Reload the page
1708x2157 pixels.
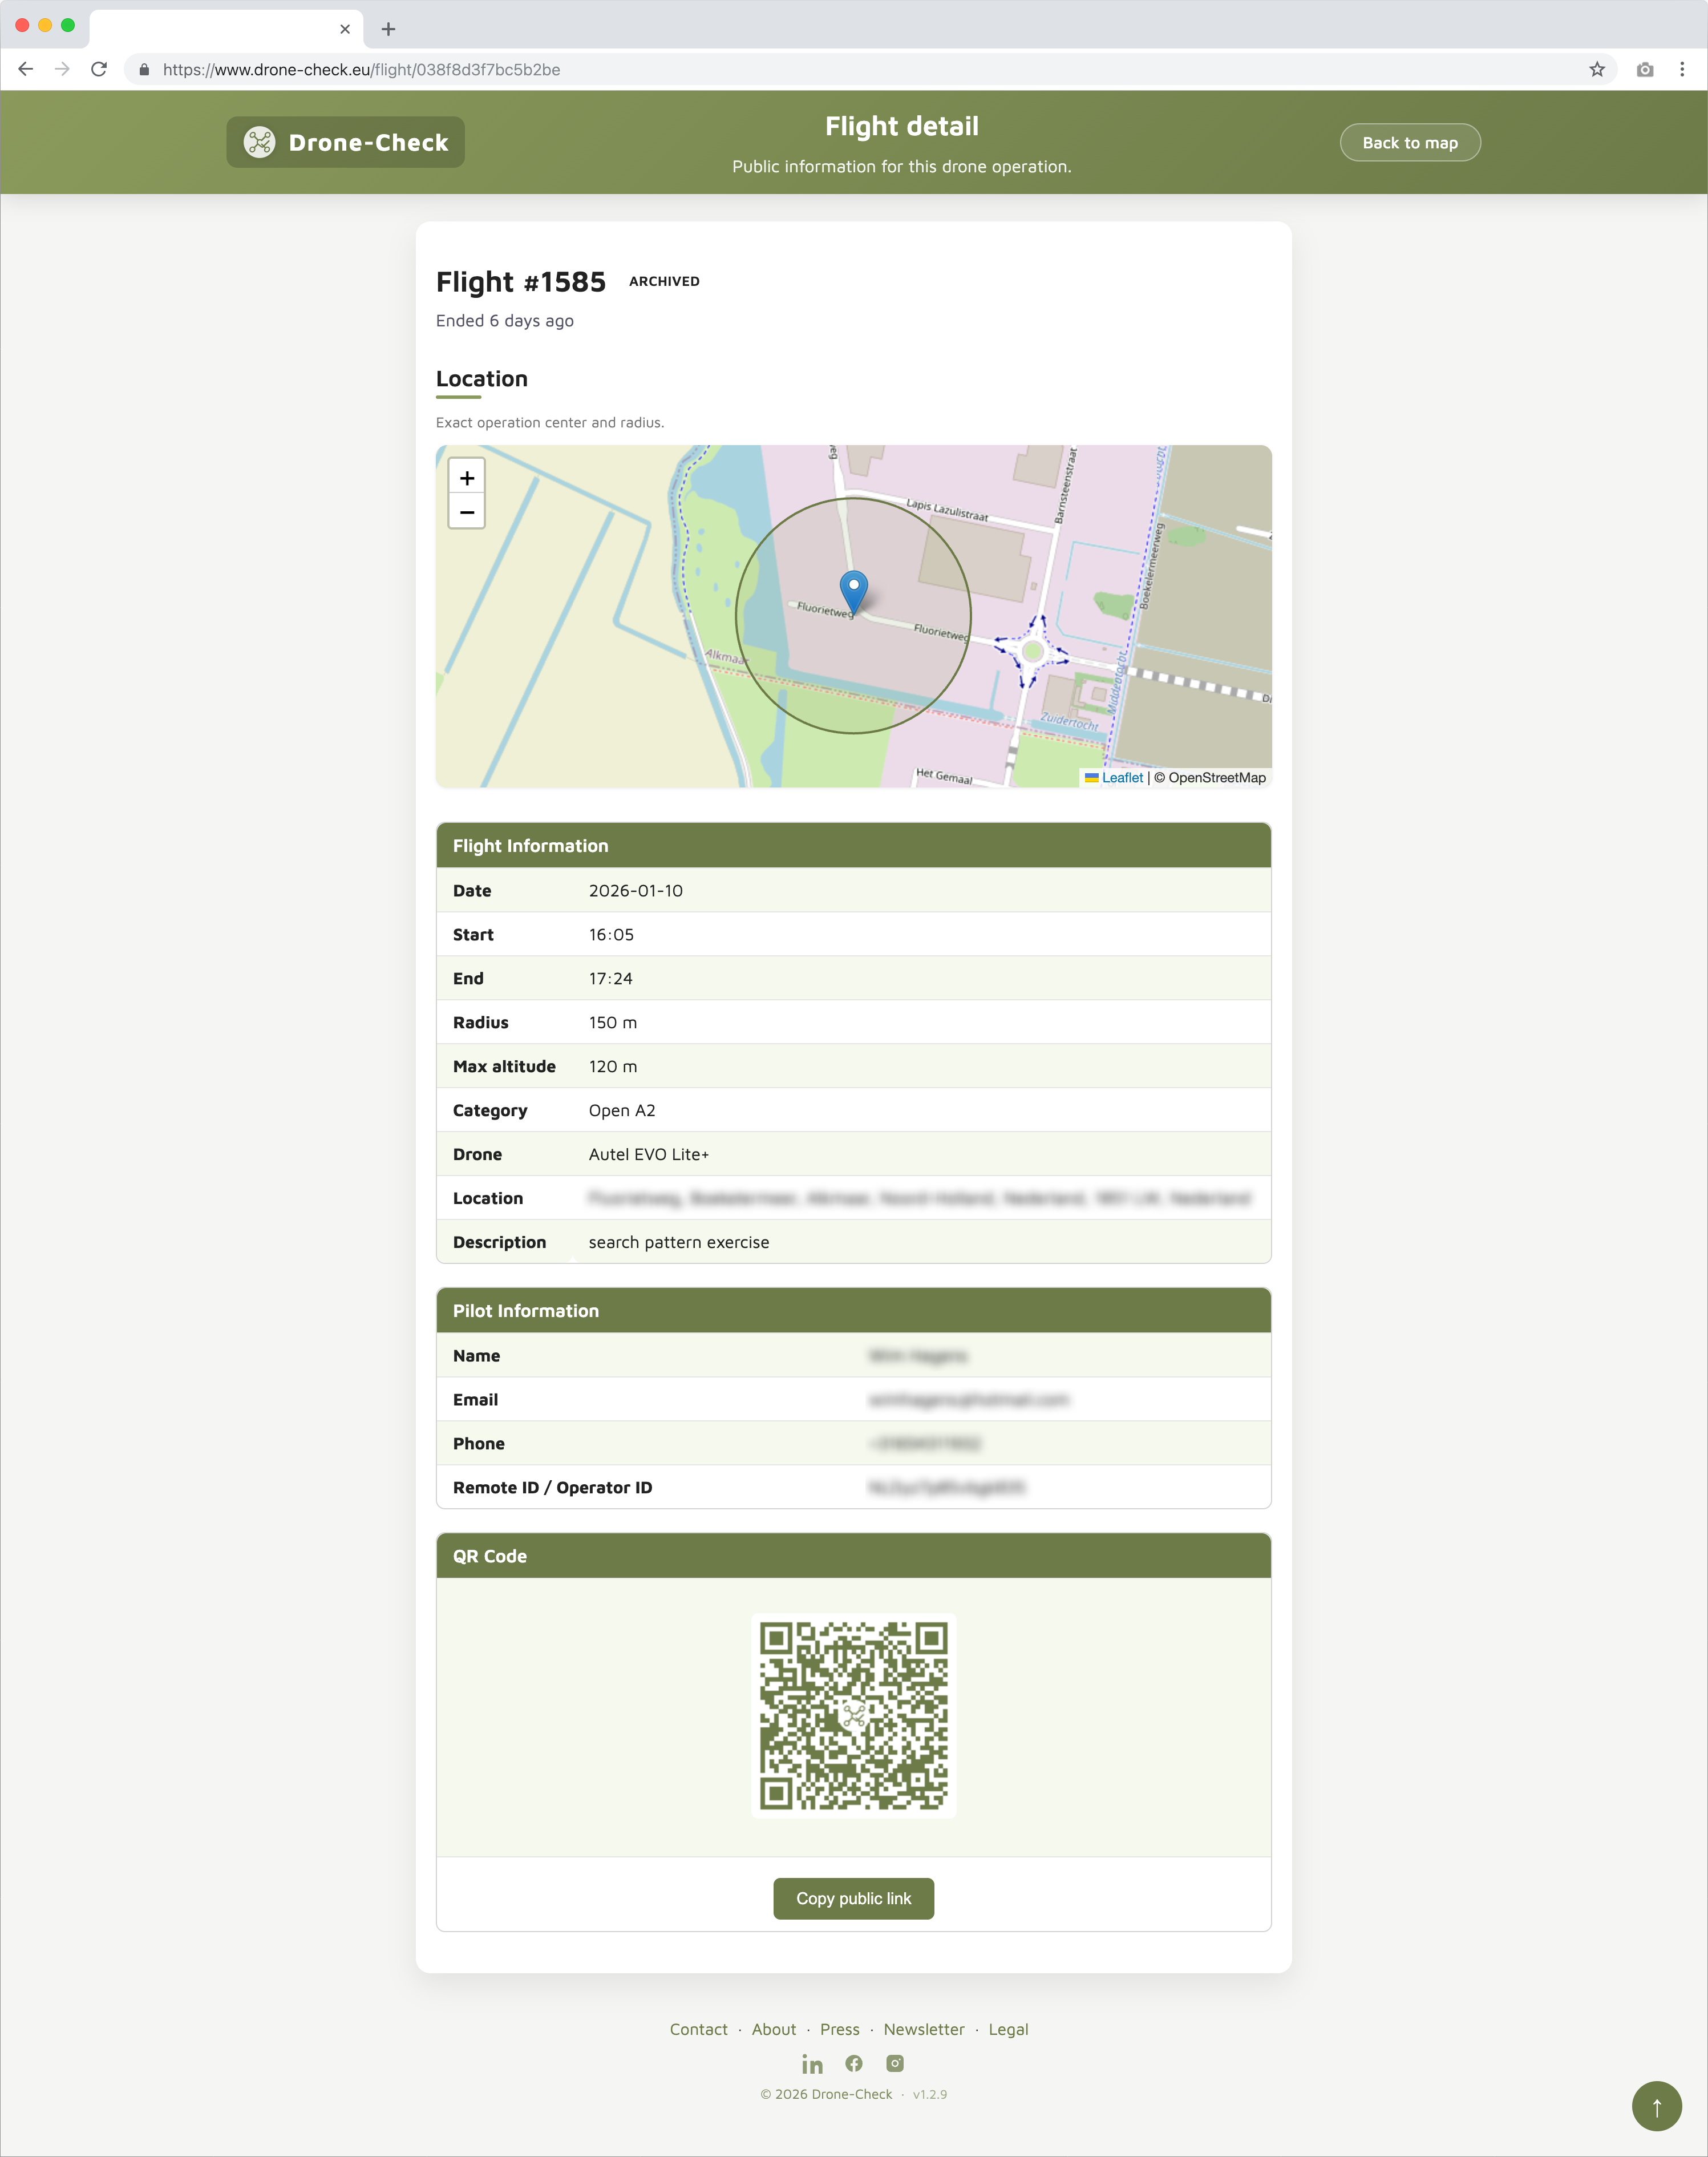coord(99,69)
